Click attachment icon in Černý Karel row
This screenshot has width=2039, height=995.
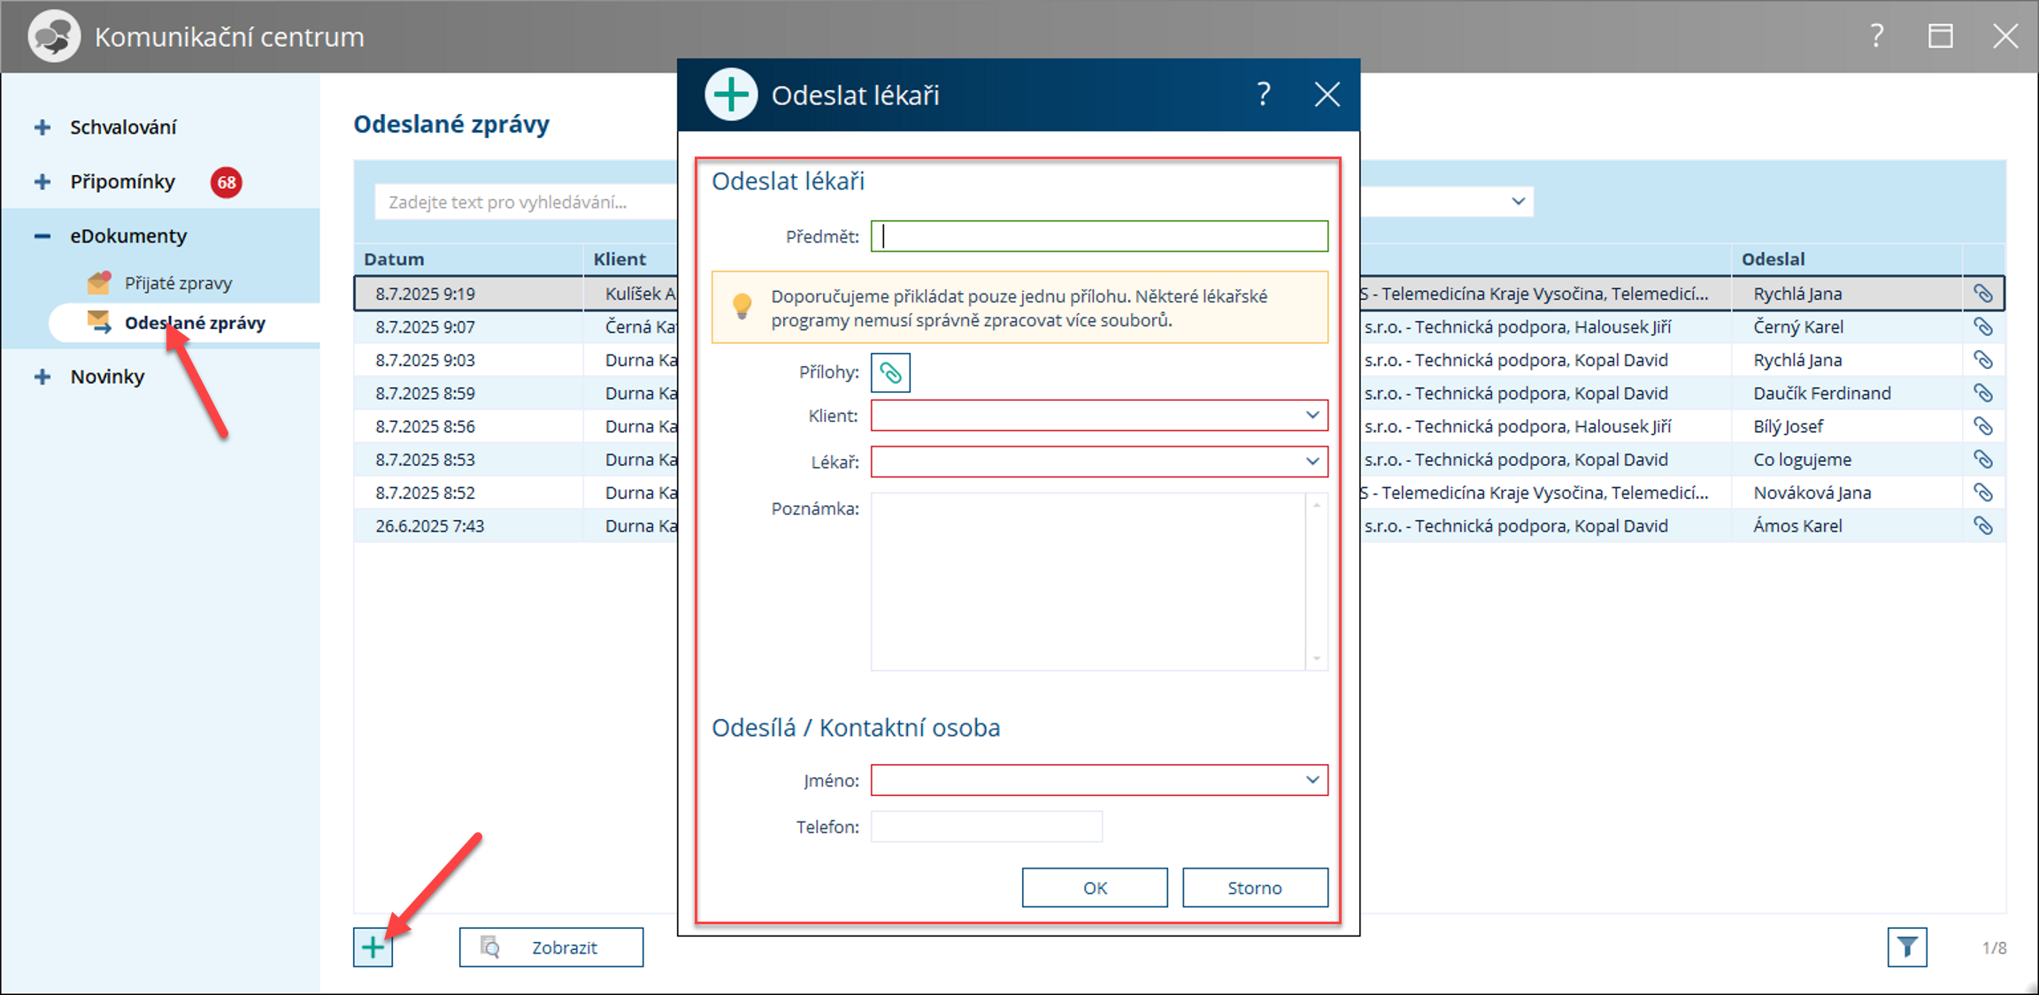1982,327
